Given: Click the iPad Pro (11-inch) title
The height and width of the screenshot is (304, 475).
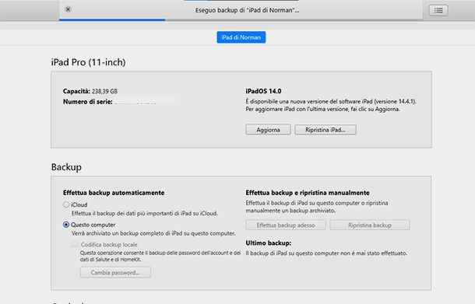Looking at the screenshot, I should (x=88, y=62).
